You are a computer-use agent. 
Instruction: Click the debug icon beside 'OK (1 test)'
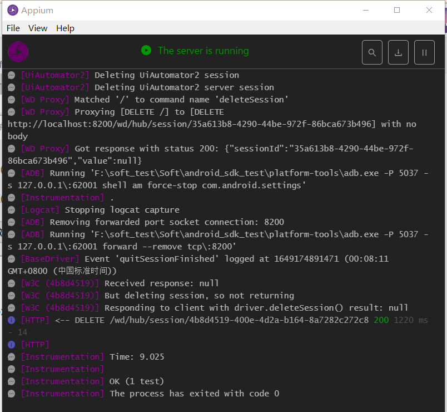(x=12, y=381)
